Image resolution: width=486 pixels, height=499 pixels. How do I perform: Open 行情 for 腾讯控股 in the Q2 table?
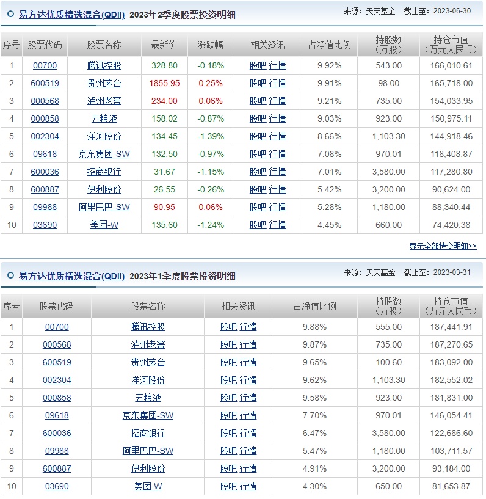278,65
